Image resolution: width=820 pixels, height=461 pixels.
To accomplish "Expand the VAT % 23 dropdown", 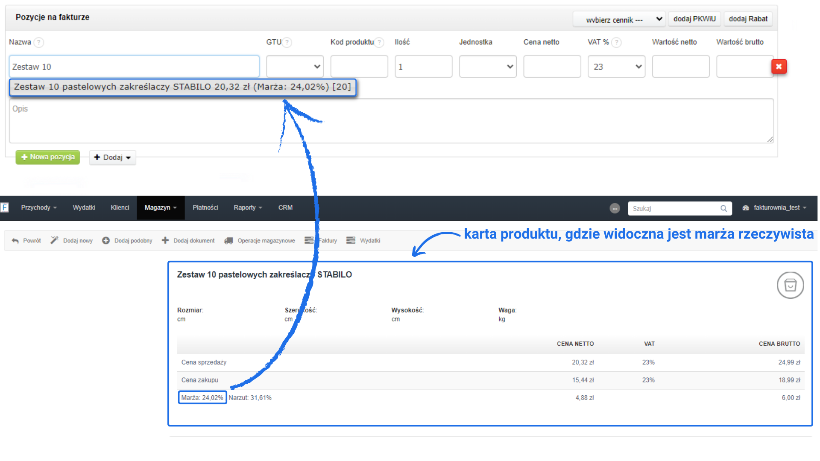I will [616, 67].
